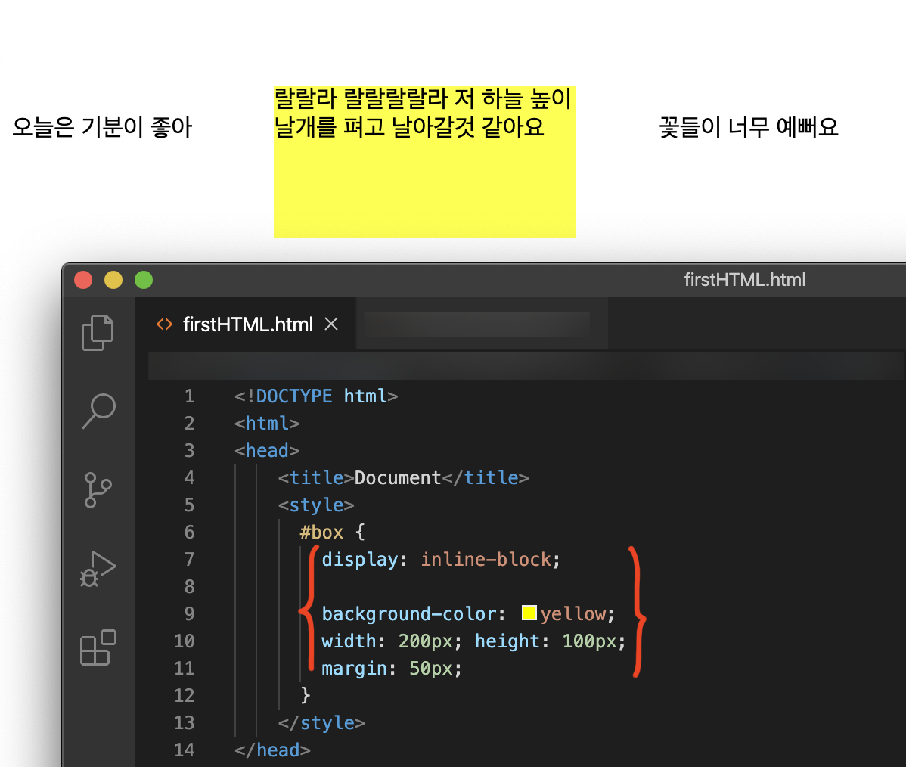
Task: Click the 'display' property in the code
Action: tap(359, 560)
